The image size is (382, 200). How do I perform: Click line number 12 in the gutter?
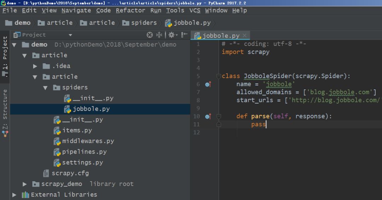(197, 133)
